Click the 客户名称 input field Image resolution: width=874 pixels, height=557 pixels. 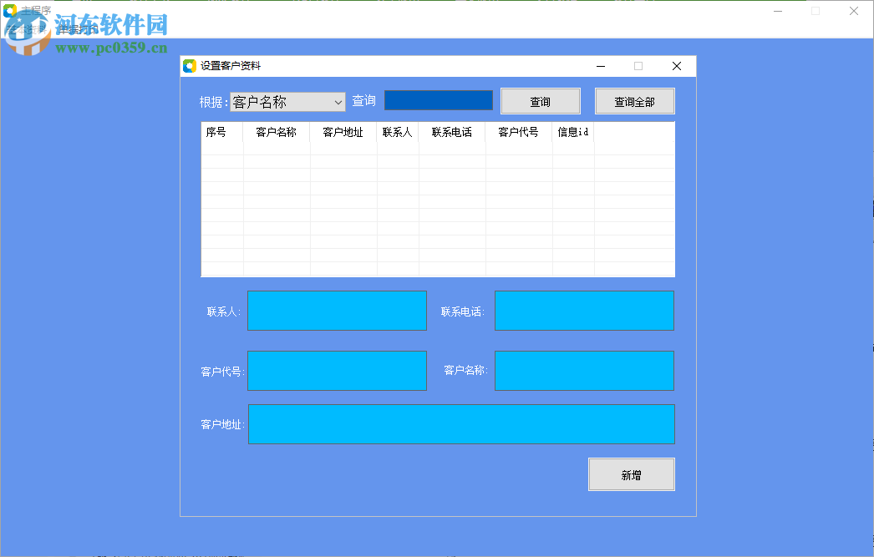(583, 371)
